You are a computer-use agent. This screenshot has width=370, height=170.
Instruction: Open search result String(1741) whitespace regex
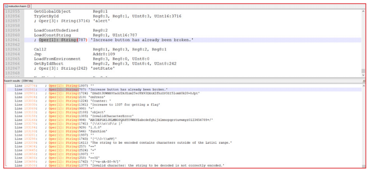pos(68,124)
